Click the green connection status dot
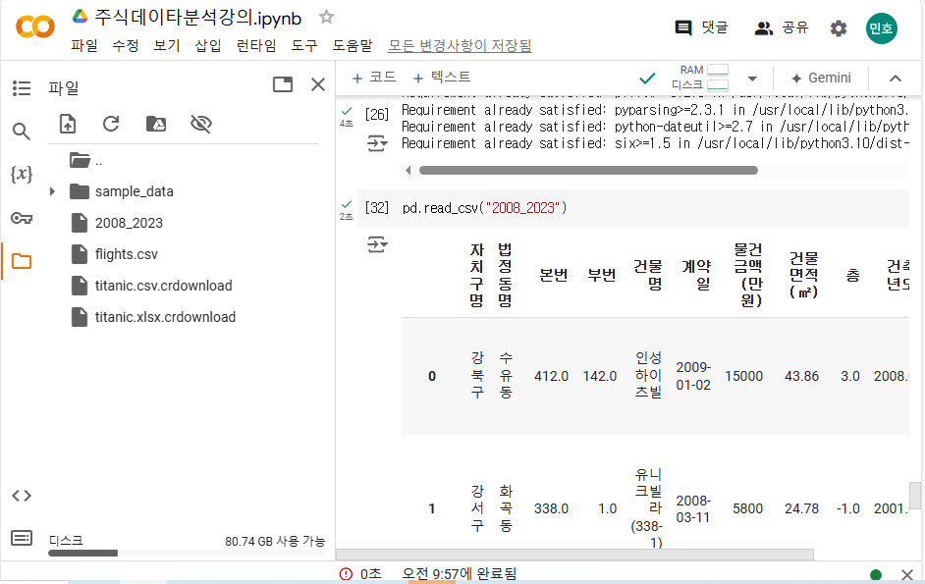The height and width of the screenshot is (584, 925). 876,574
